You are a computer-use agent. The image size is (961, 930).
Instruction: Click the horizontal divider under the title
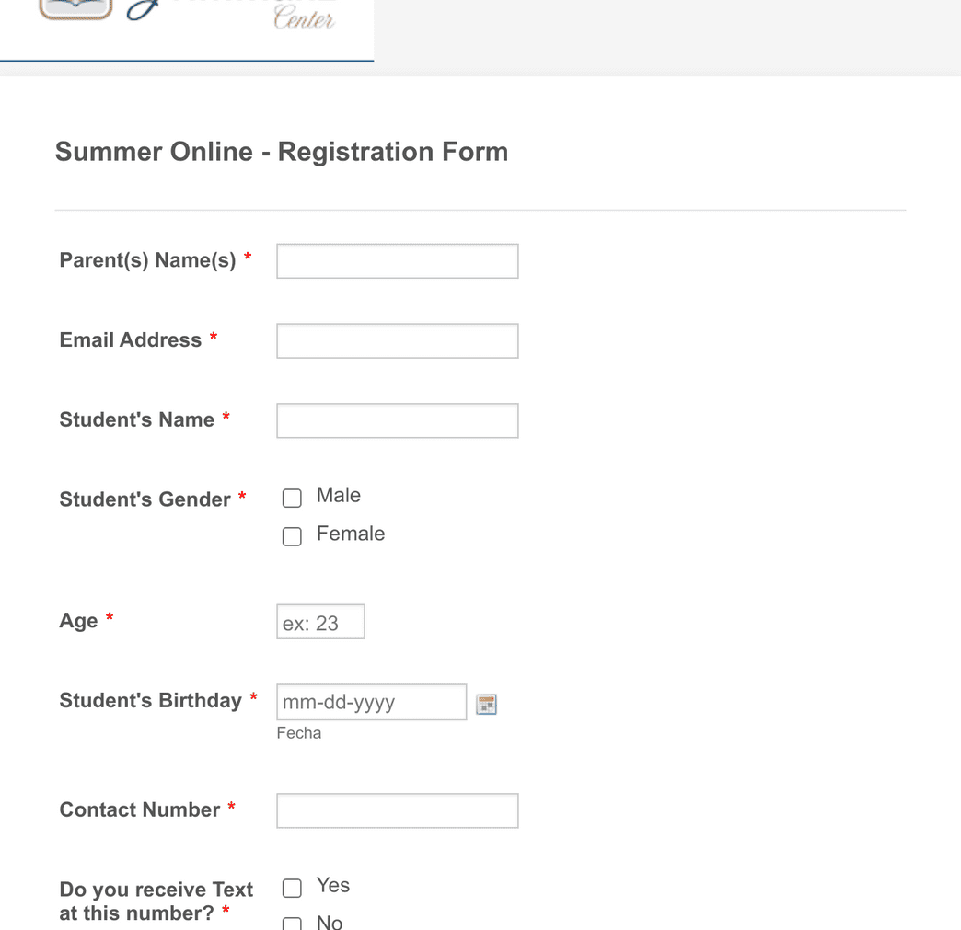(x=480, y=209)
